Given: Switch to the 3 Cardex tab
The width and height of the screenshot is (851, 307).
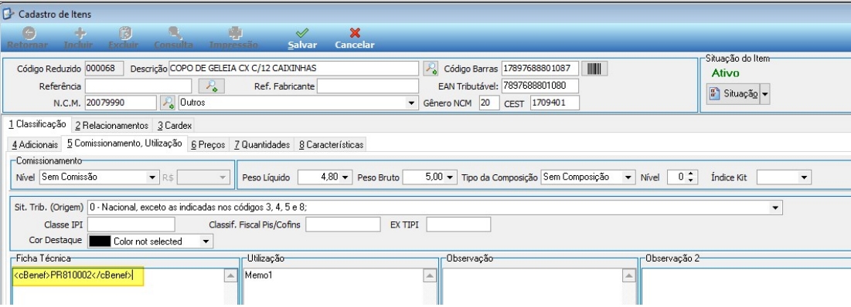Looking at the screenshot, I should [x=175, y=126].
